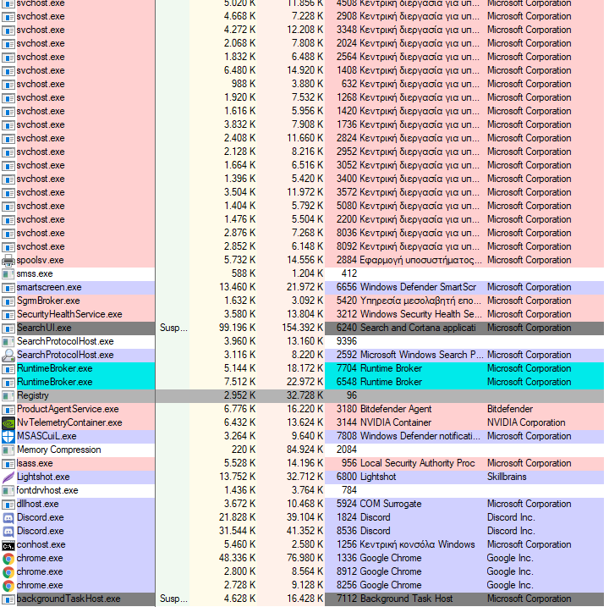Select the Memory Compression process name
This screenshot has width=609, height=607.
58,450
